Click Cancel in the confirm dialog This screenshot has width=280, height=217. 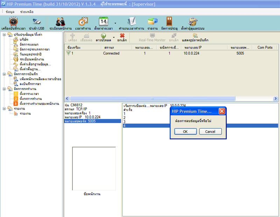(210, 132)
